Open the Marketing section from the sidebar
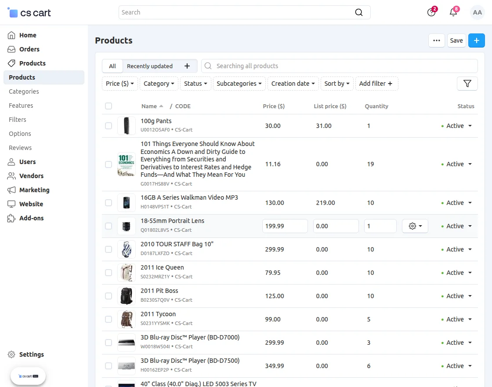This screenshot has width=492, height=387. pyautogui.click(x=33, y=190)
